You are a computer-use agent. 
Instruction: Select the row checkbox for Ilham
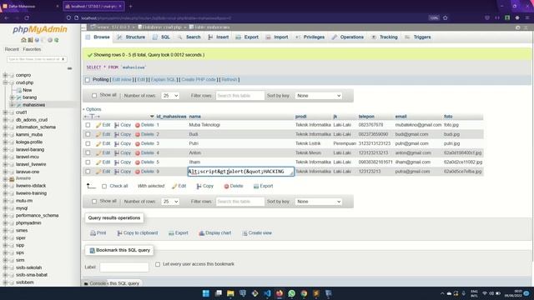88,162
